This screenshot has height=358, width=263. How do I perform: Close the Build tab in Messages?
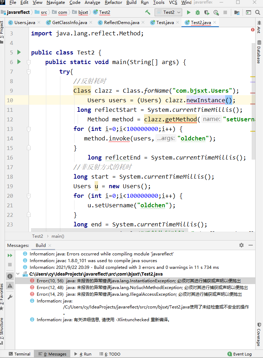50,245
